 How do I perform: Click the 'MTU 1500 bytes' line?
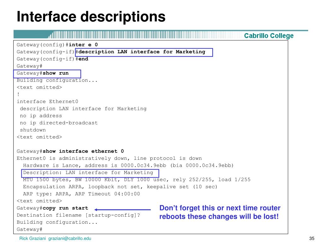[137, 180]
